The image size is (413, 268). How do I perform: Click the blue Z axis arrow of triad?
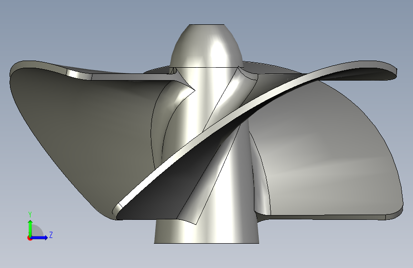click(39, 237)
